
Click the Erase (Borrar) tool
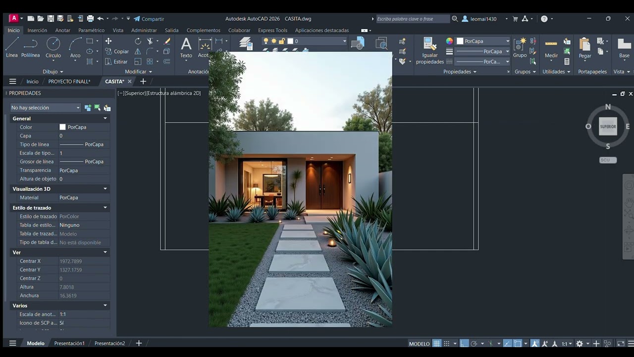tap(167, 41)
